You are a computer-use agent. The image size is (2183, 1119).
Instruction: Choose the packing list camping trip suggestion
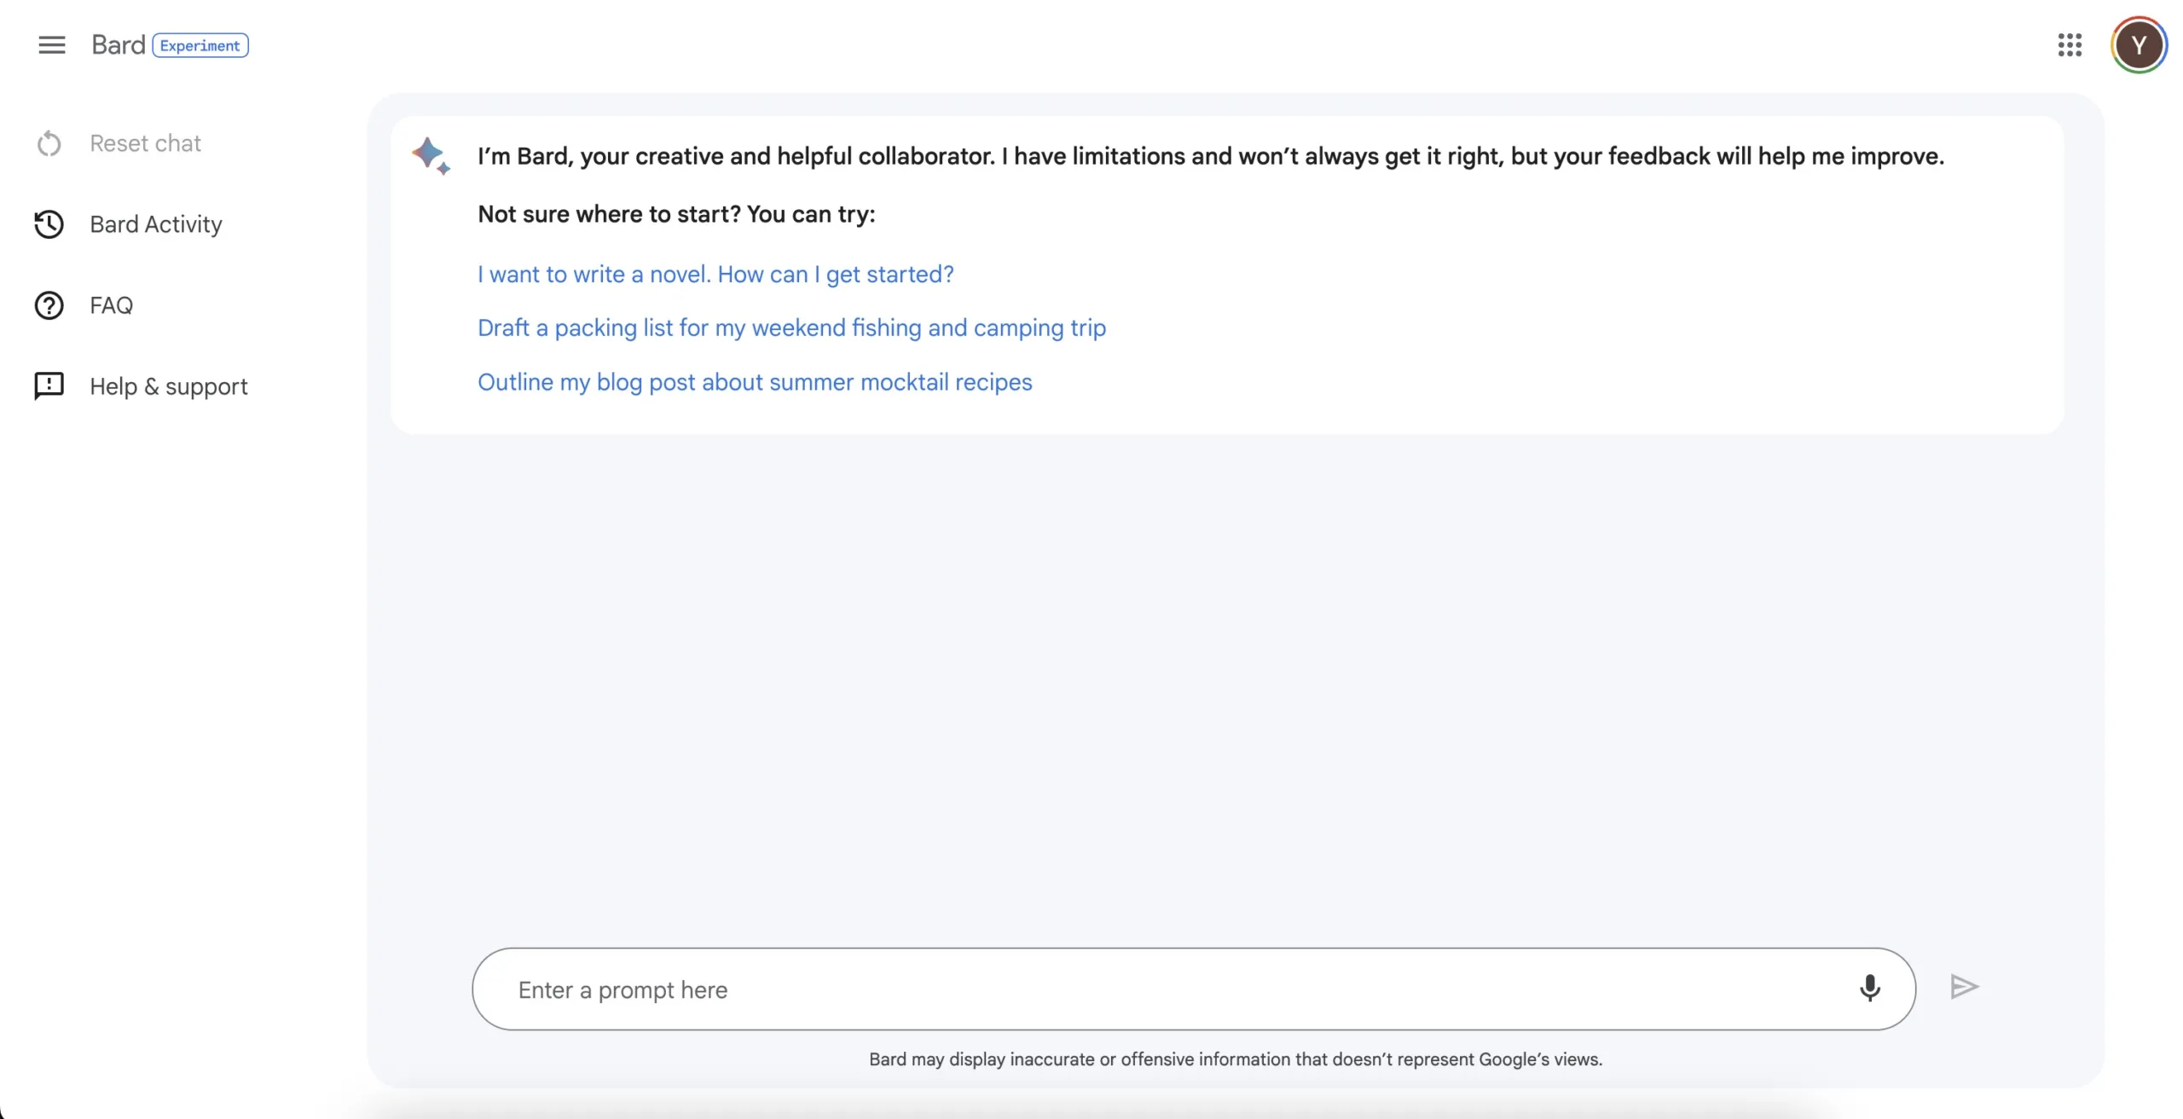click(790, 328)
